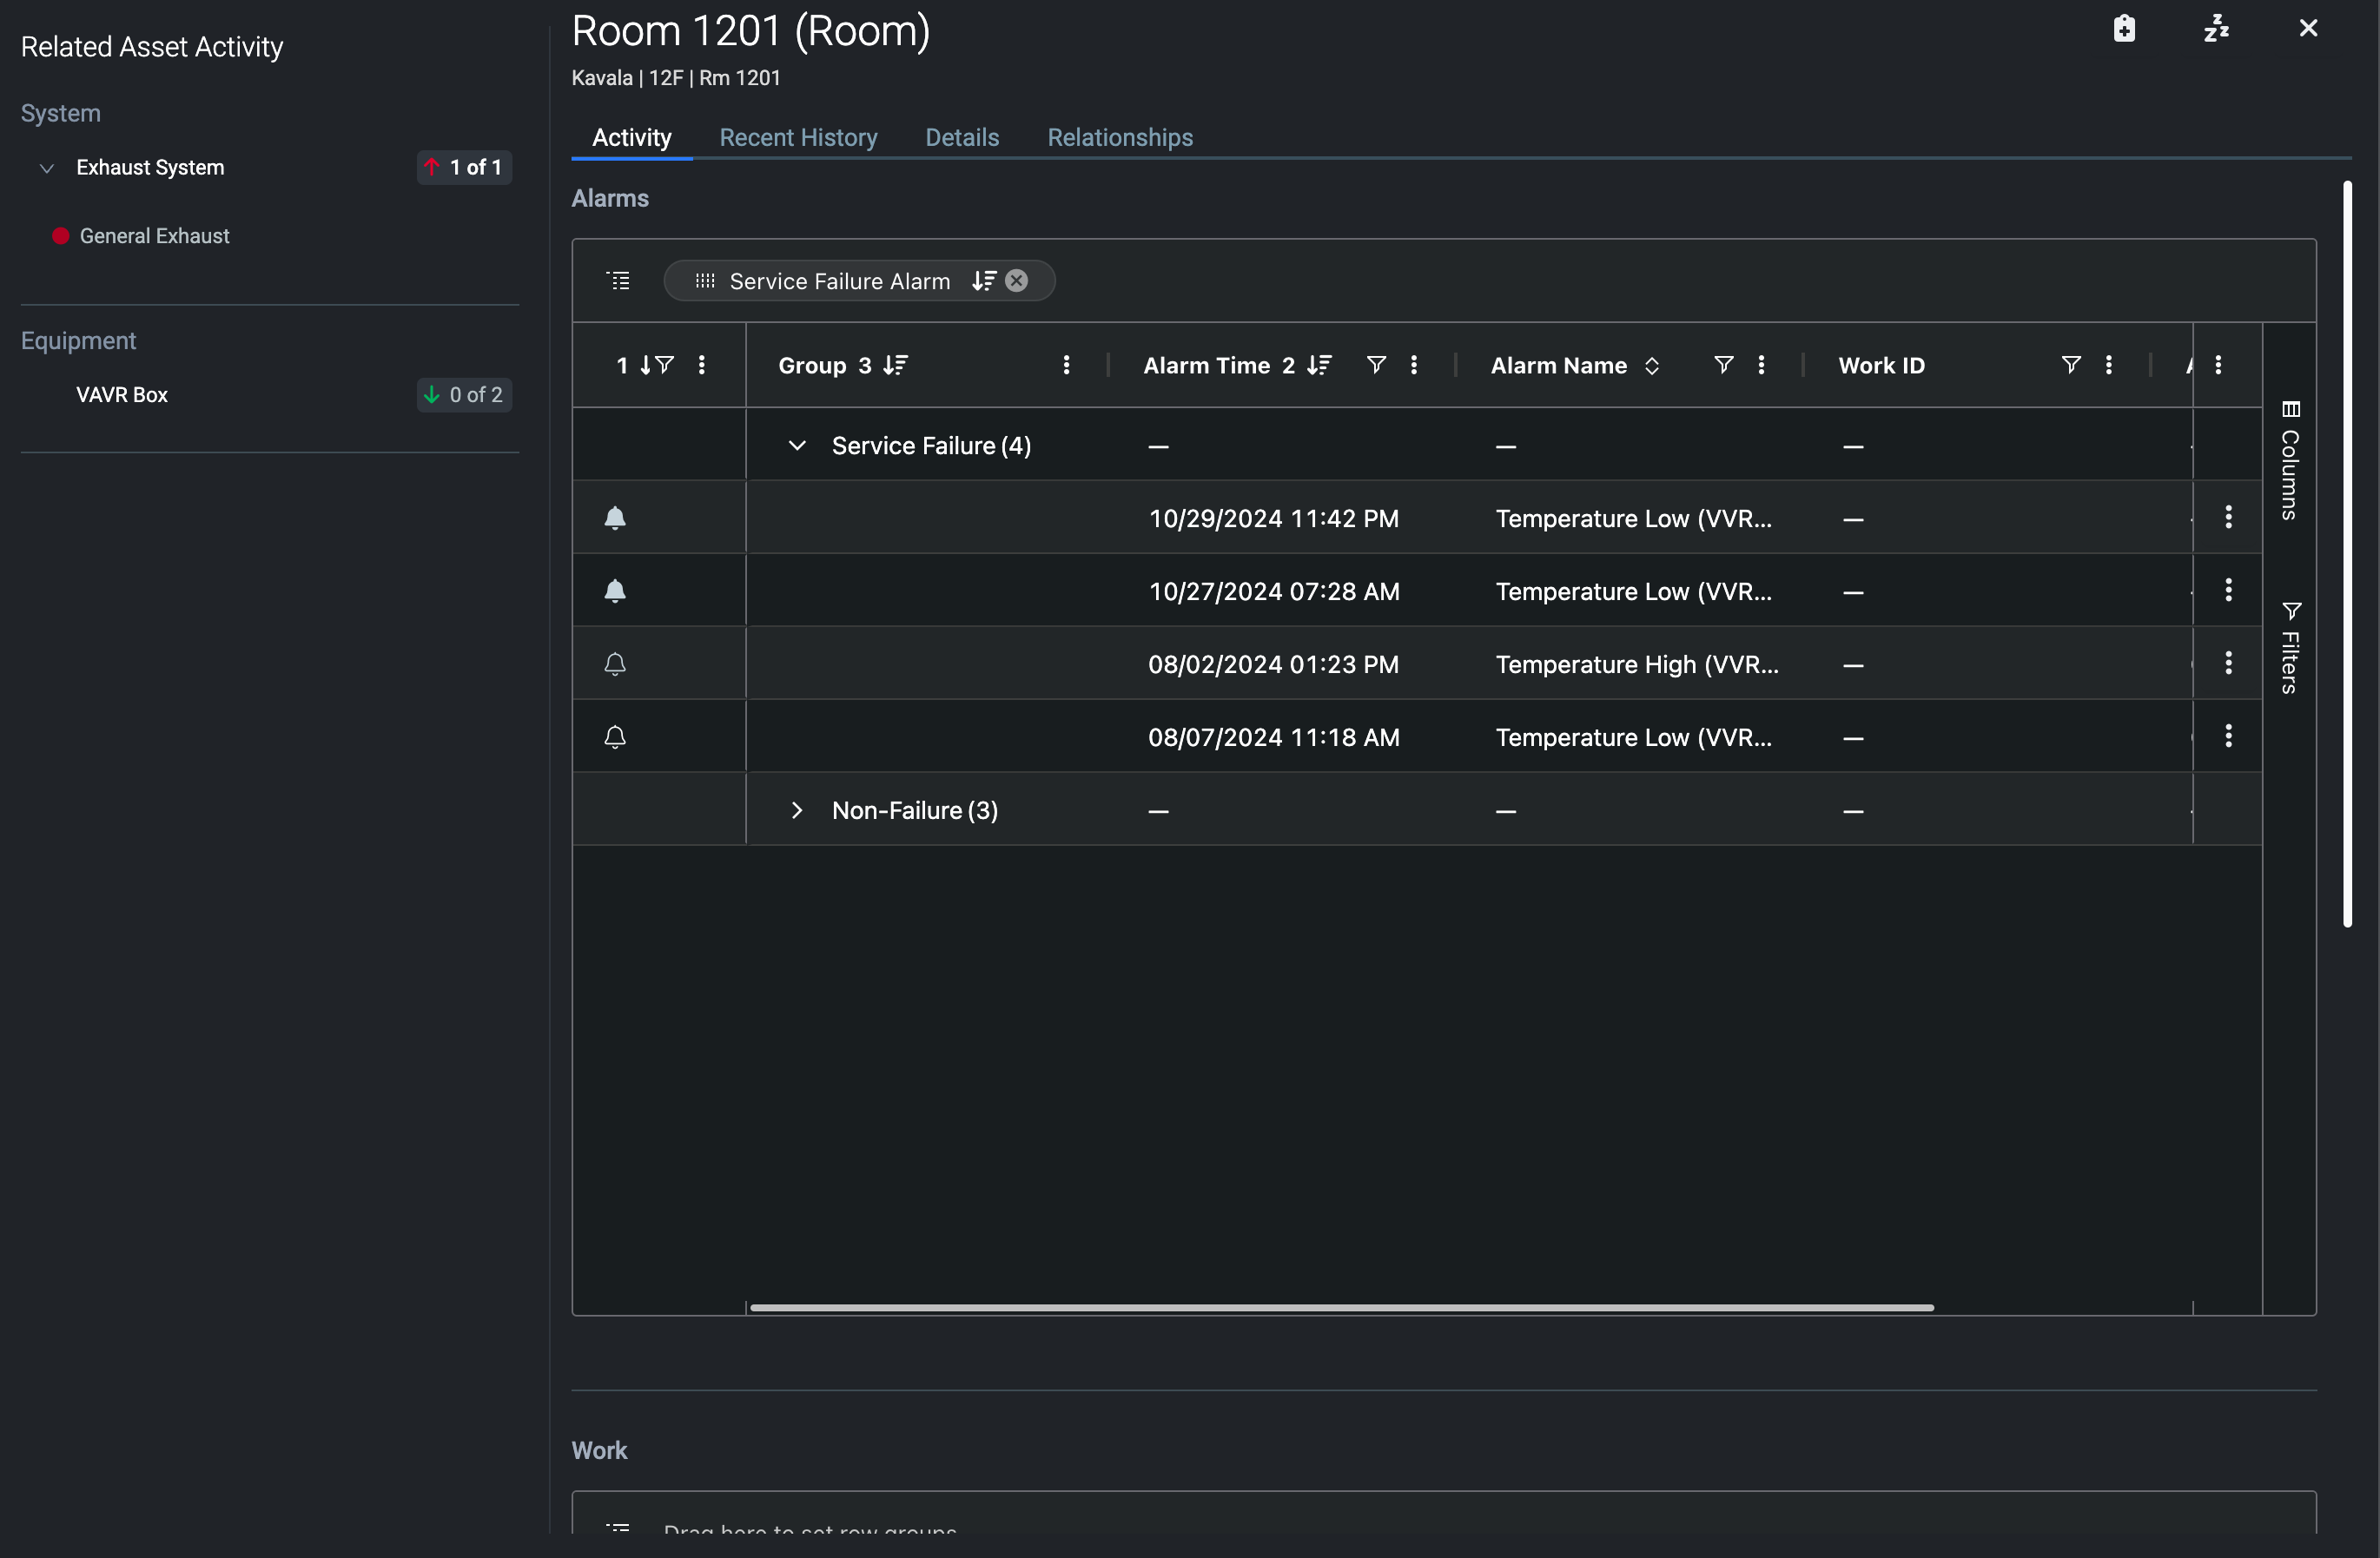The image size is (2380, 1558).
Task: Open Alarm Name column menu dots
Action: point(1761,365)
